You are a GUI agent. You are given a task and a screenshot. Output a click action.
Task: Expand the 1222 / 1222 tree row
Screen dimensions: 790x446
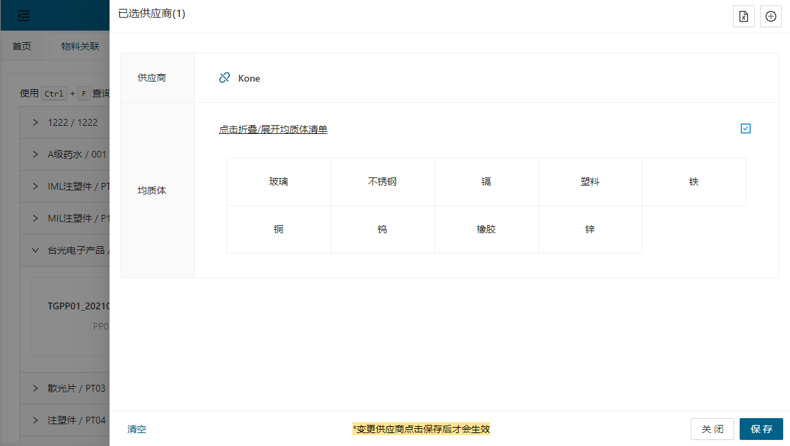35,122
